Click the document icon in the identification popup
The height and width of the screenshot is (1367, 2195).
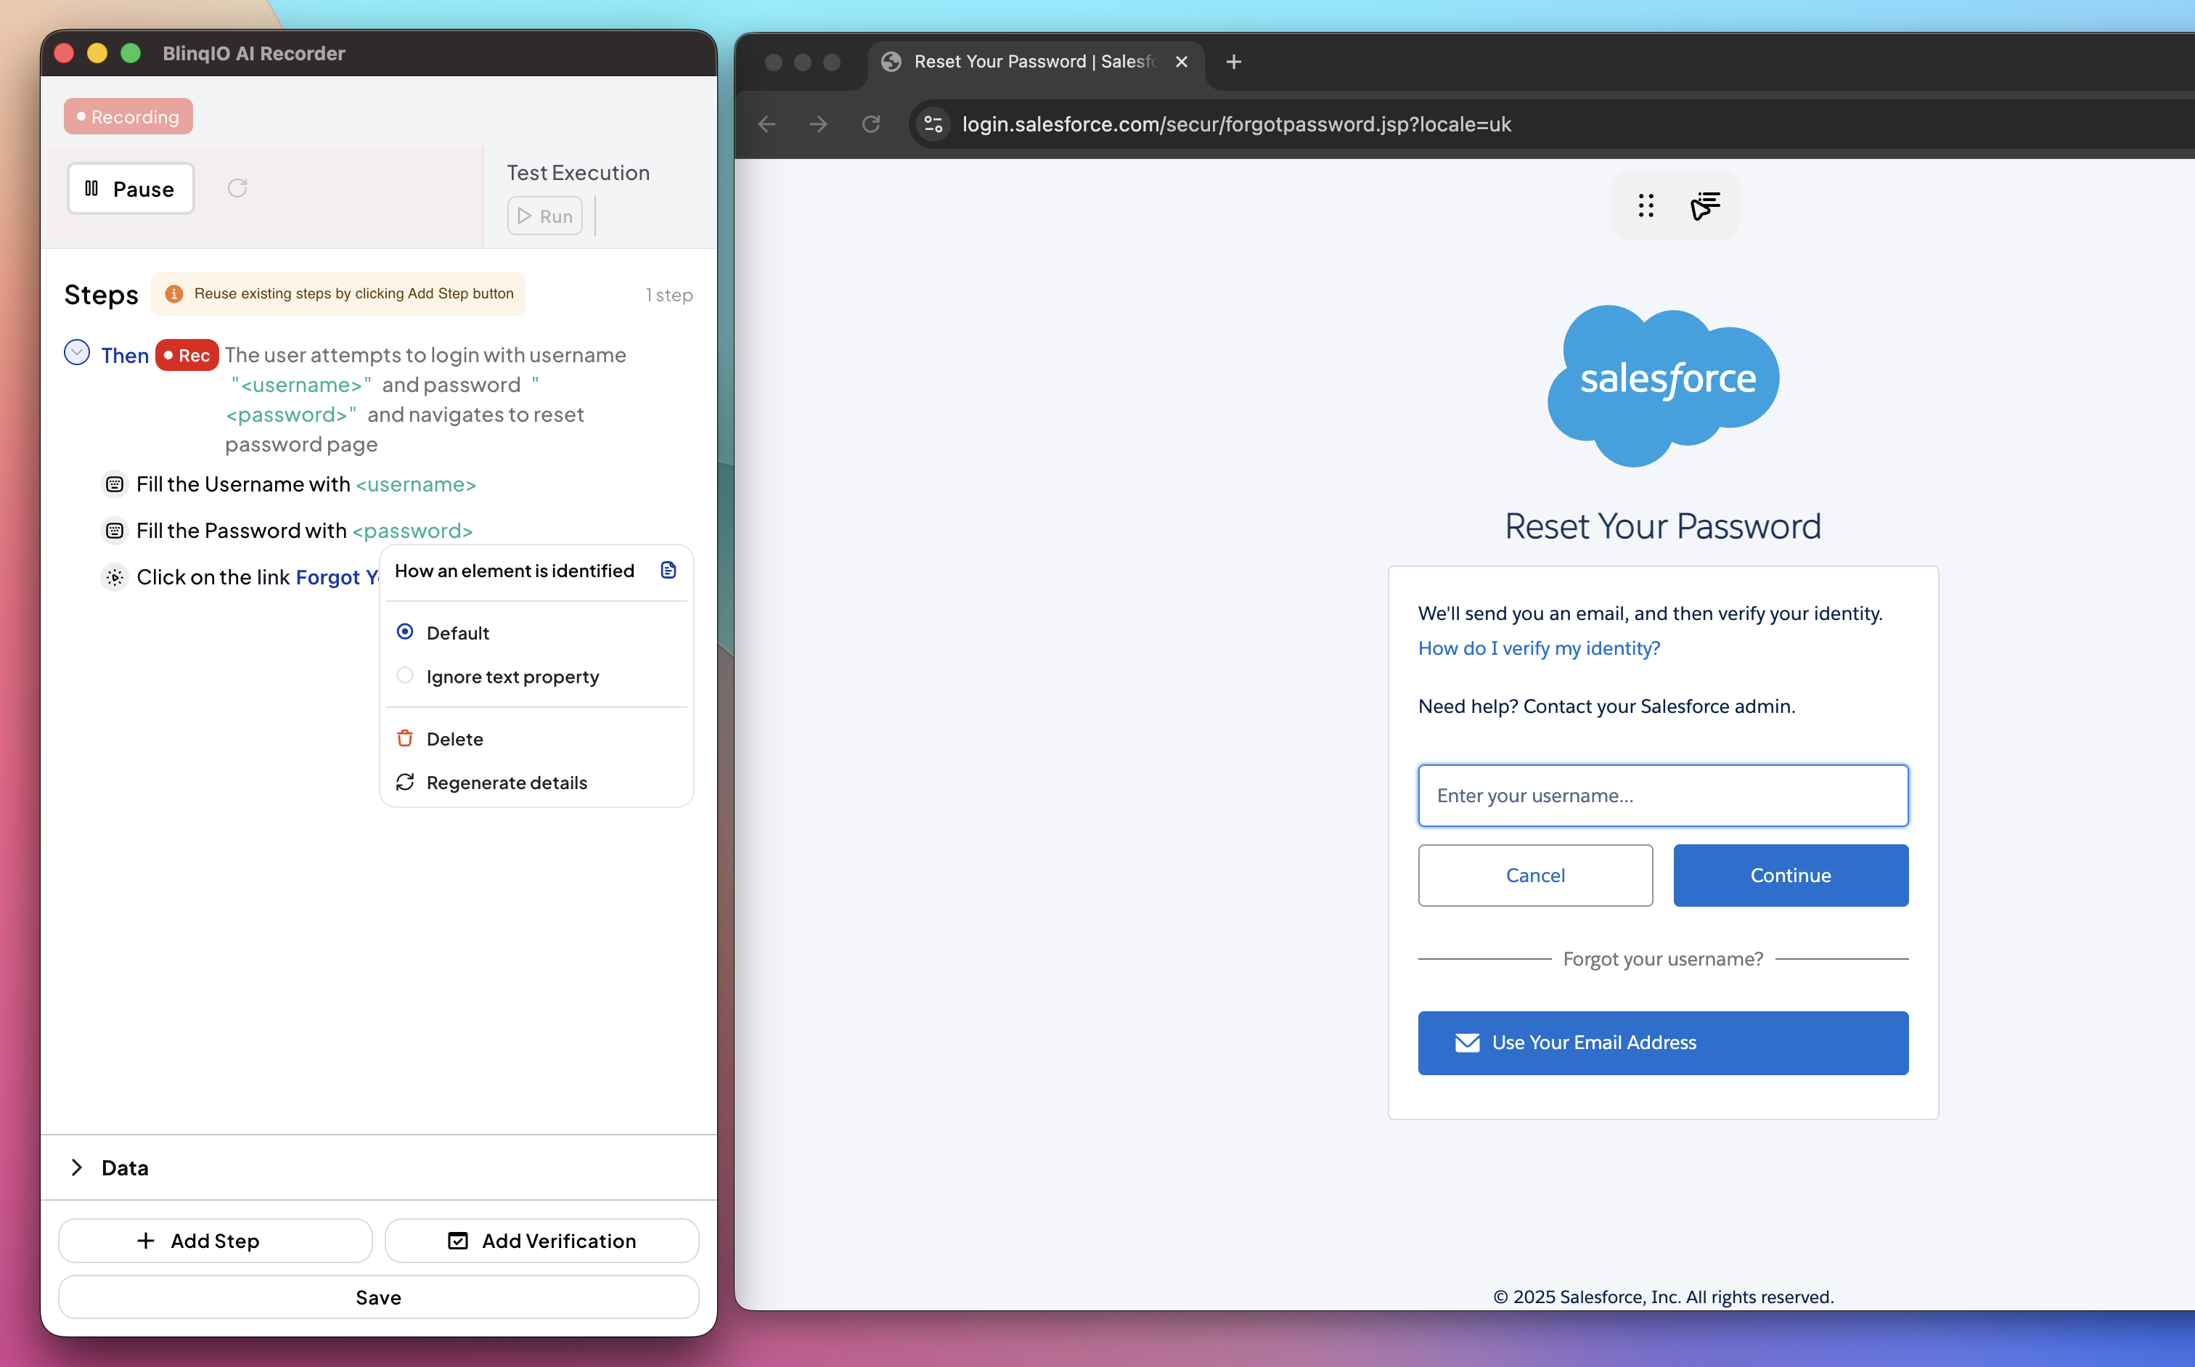[668, 571]
